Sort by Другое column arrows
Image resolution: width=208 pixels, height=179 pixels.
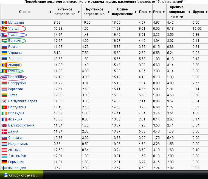pos(206,12)
